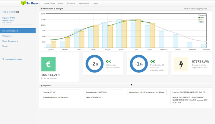This screenshot has height=124, width=215.
Task: Click Produzione attesa: 95700 kWh cell
Action: [60, 97]
